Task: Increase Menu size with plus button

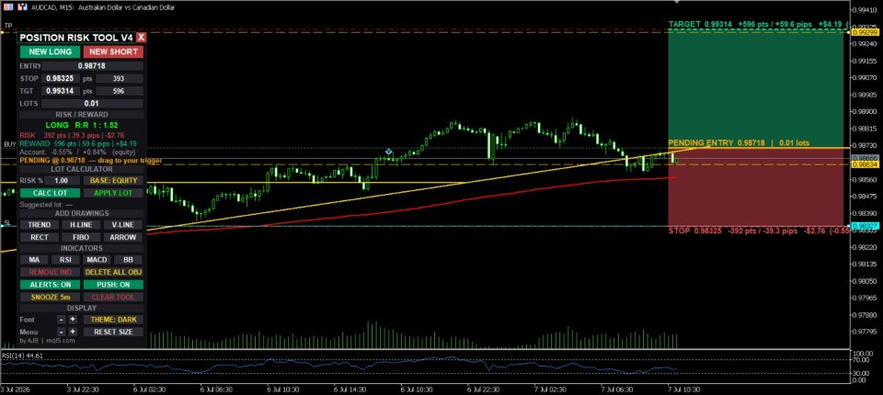Action: (73, 332)
